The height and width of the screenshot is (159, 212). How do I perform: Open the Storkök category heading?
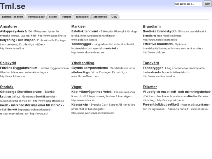coord(7,87)
